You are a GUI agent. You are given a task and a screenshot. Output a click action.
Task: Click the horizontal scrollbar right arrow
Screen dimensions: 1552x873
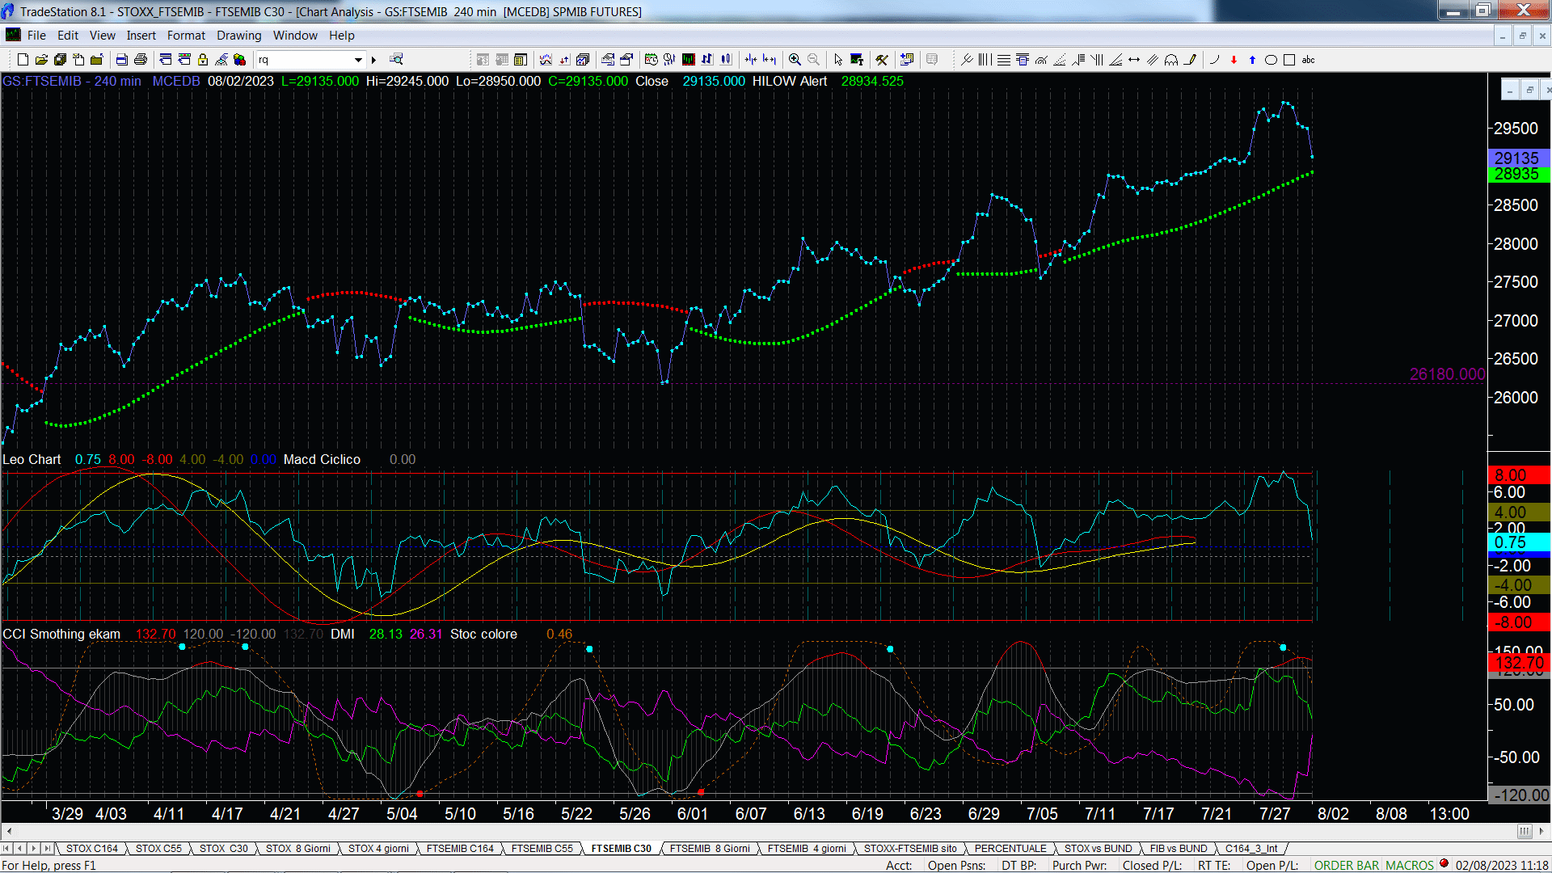(x=1541, y=831)
